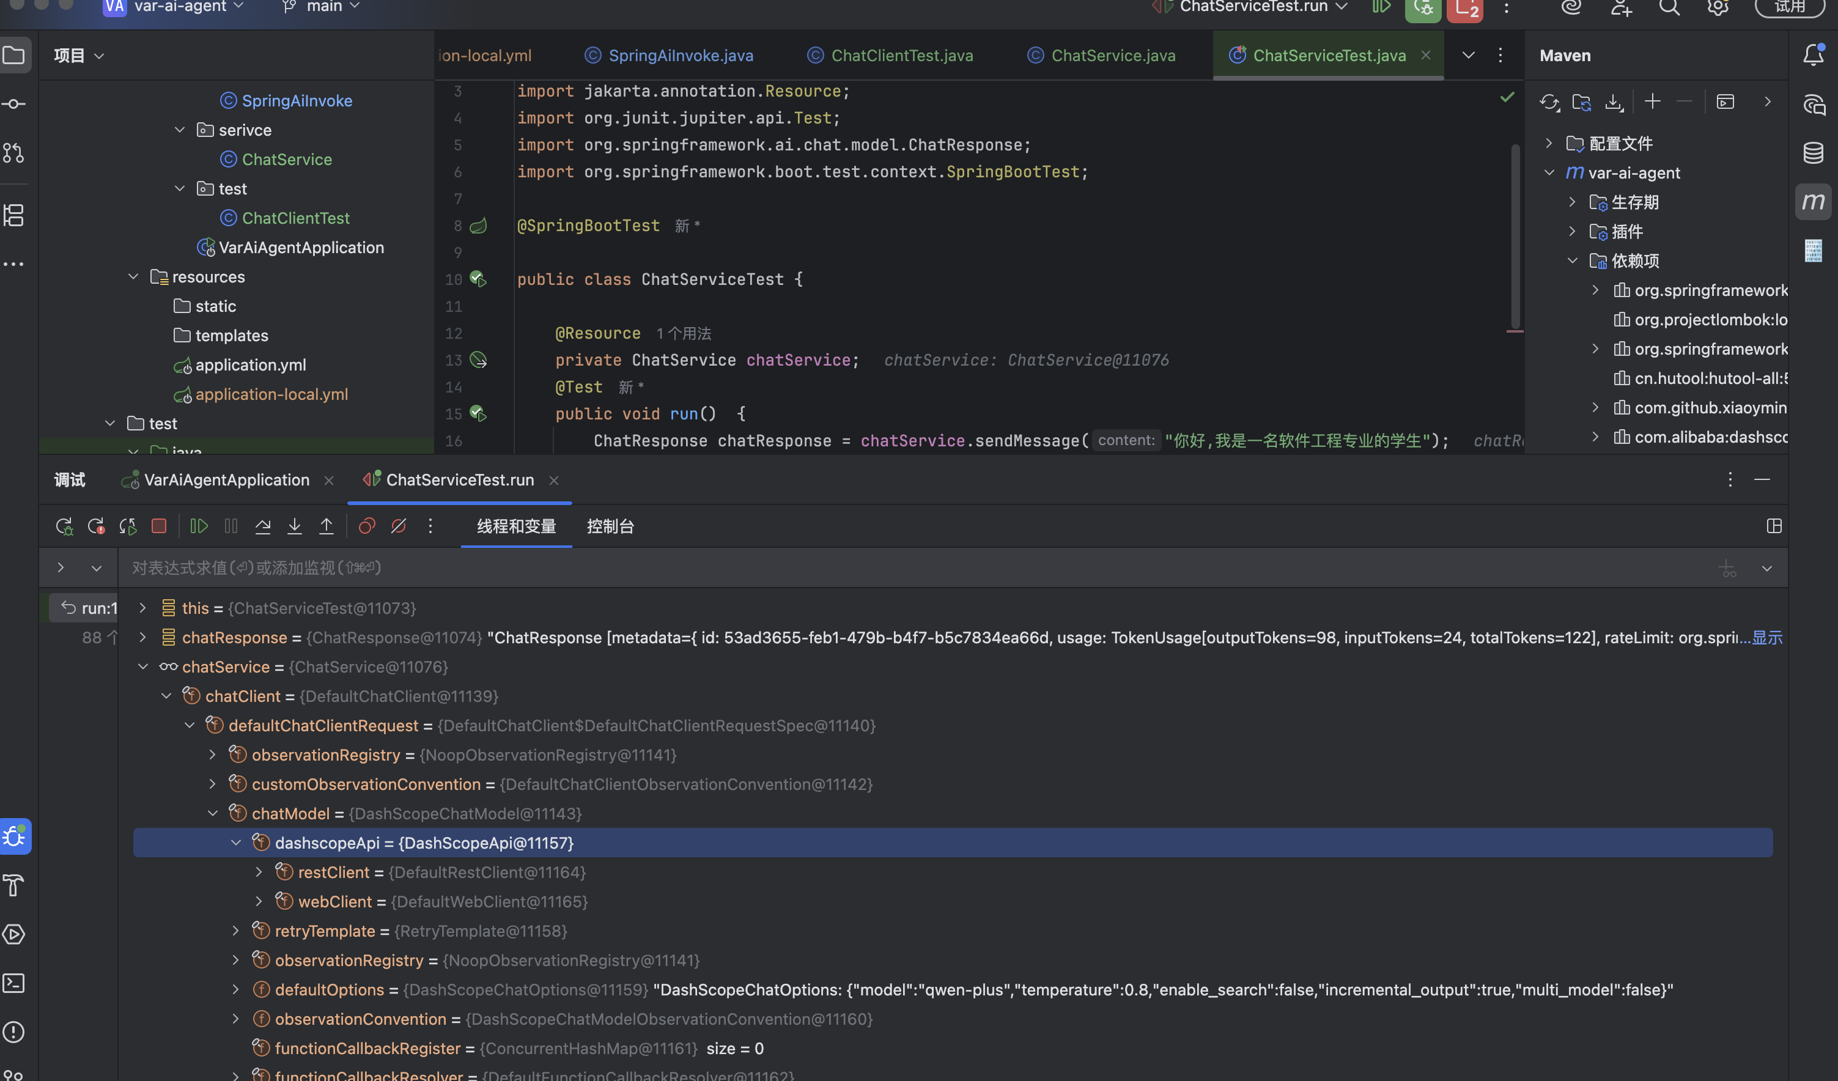View breakpoints red circles icon

[x=367, y=526]
